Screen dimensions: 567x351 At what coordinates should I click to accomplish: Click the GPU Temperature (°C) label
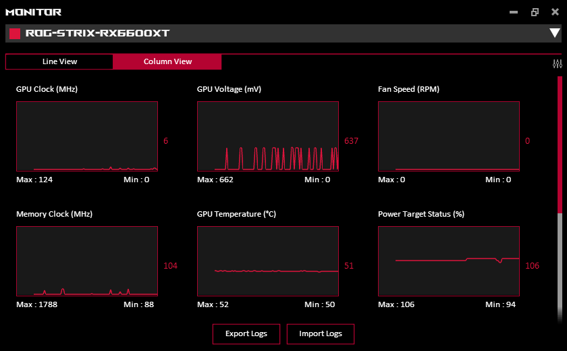point(236,214)
